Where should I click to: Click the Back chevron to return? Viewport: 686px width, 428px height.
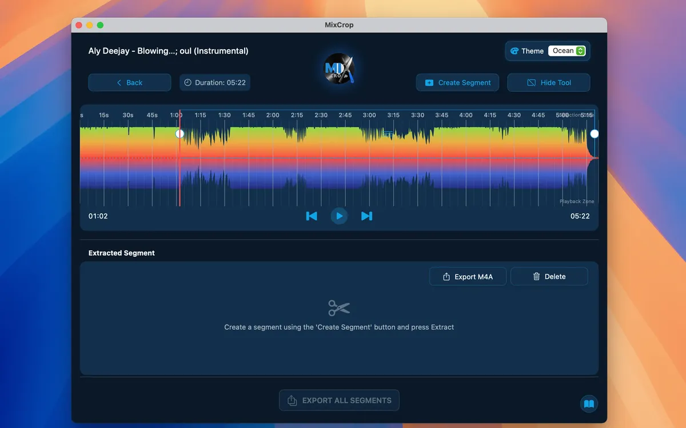tap(118, 82)
